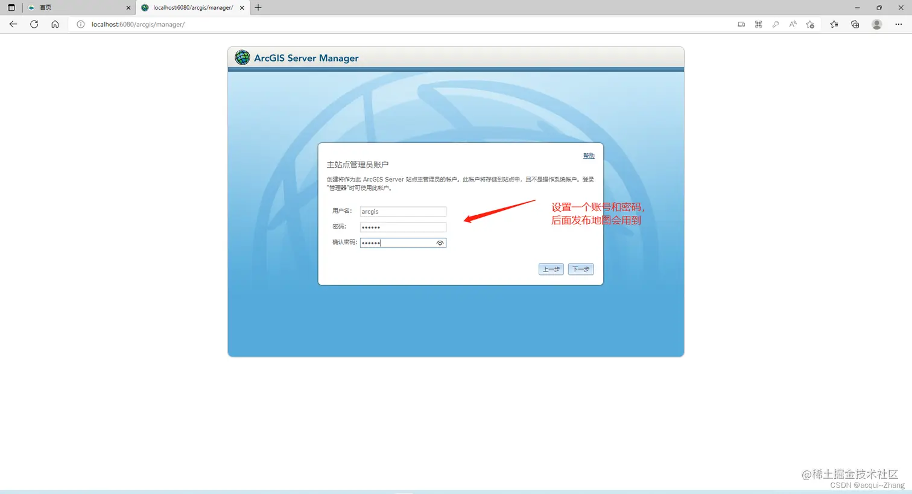Viewport: 912px width, 494px height.
Task: Click the address bar URL
Action: coord(138,24)
